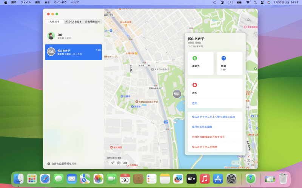Click 自分の位置情報の共有を停止
This screenshot has height=188, width=302.
208,137
